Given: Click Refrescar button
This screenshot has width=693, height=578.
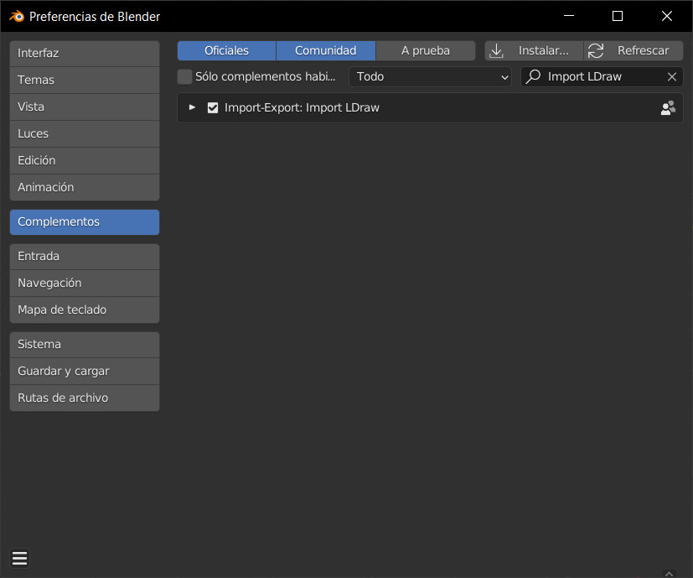Looking at the screenshot, I should (634, 51).
